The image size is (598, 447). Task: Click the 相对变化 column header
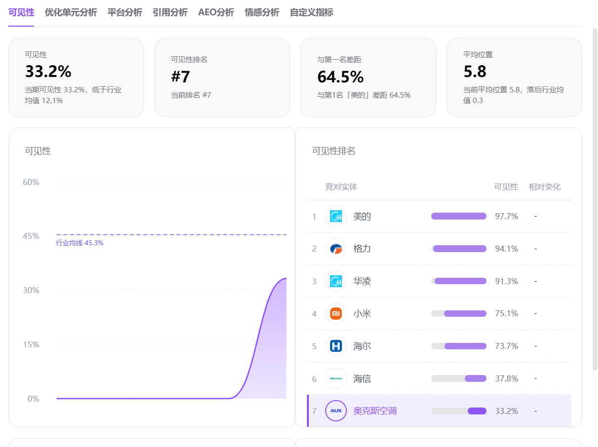[545, 187]
